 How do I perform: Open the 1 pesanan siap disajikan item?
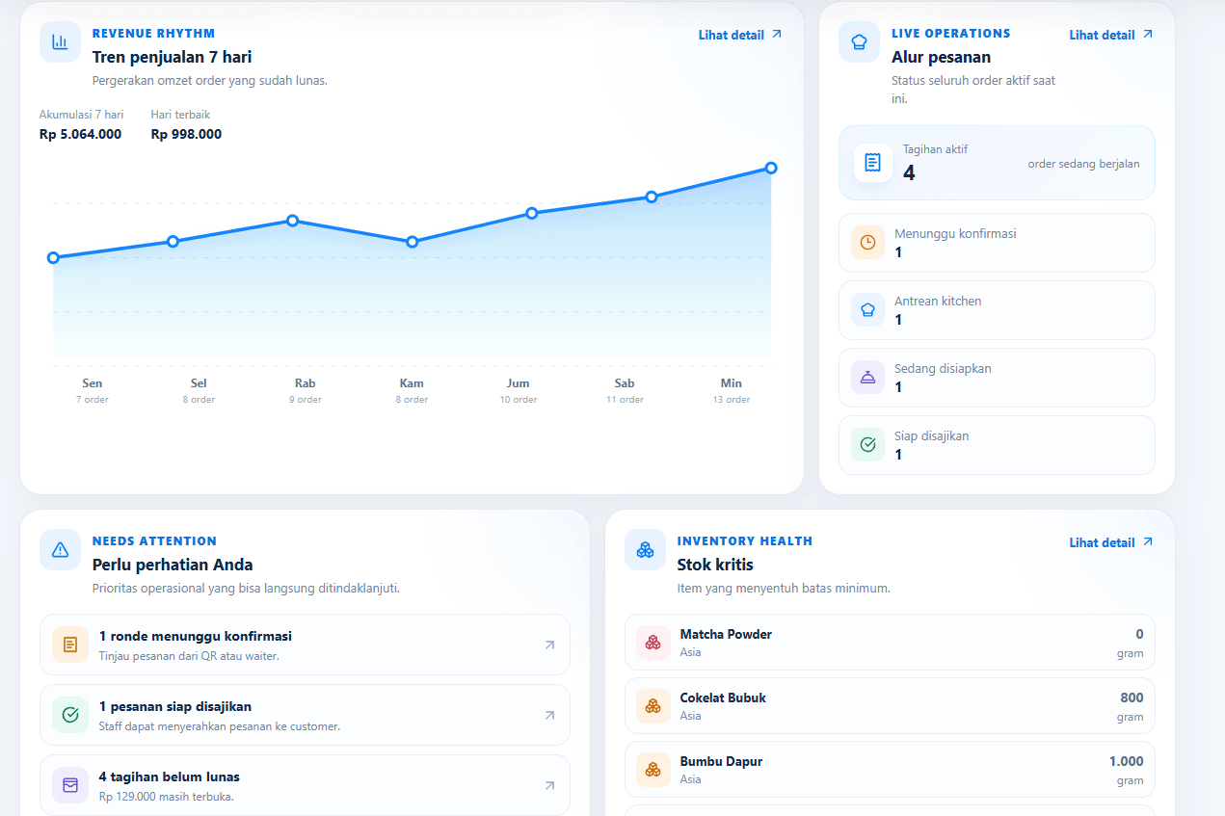305,715
